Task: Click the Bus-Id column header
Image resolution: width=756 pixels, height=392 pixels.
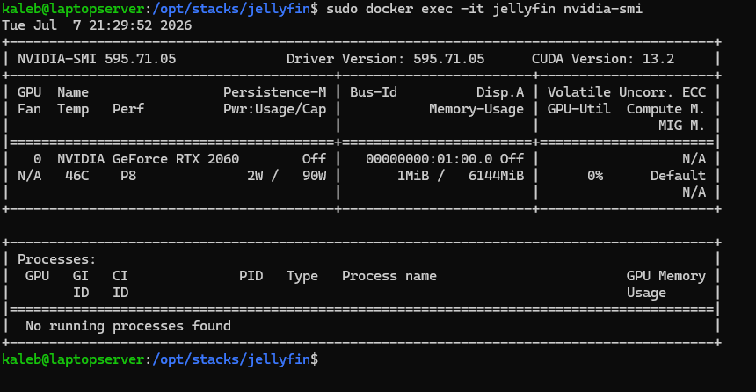Action: [374, 92]
